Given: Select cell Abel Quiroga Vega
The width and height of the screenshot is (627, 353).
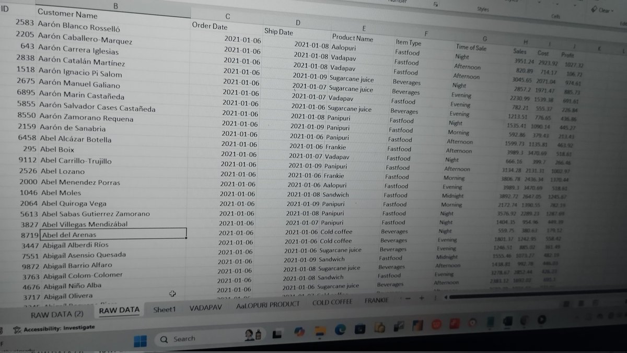Looking at the screenshot, I should pos(74,203).
